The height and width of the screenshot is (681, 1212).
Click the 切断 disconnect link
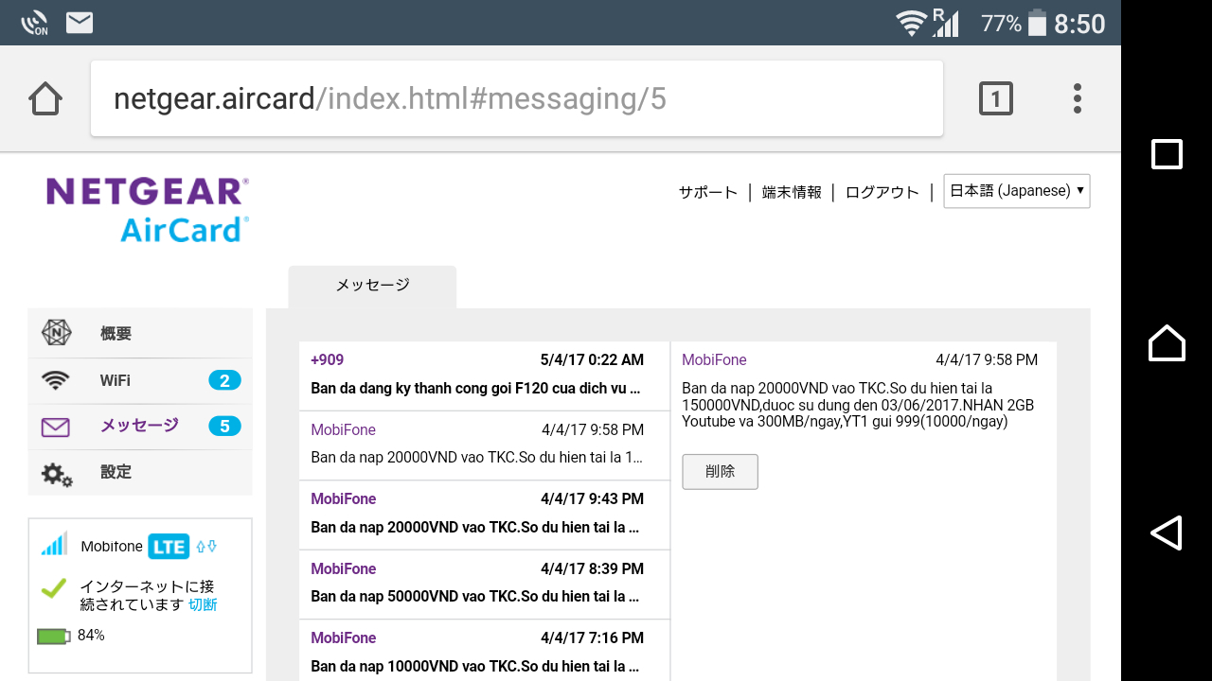point(203,604)
